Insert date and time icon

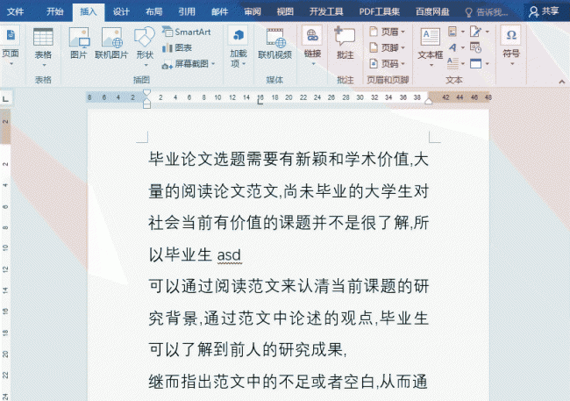coord(475,47)
